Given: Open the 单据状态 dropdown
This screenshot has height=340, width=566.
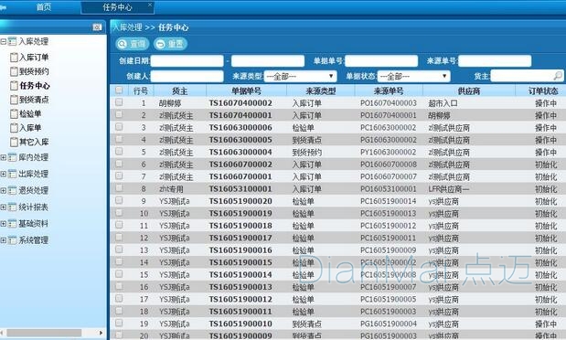Looking at the screenshot, I should pos(413,76).
